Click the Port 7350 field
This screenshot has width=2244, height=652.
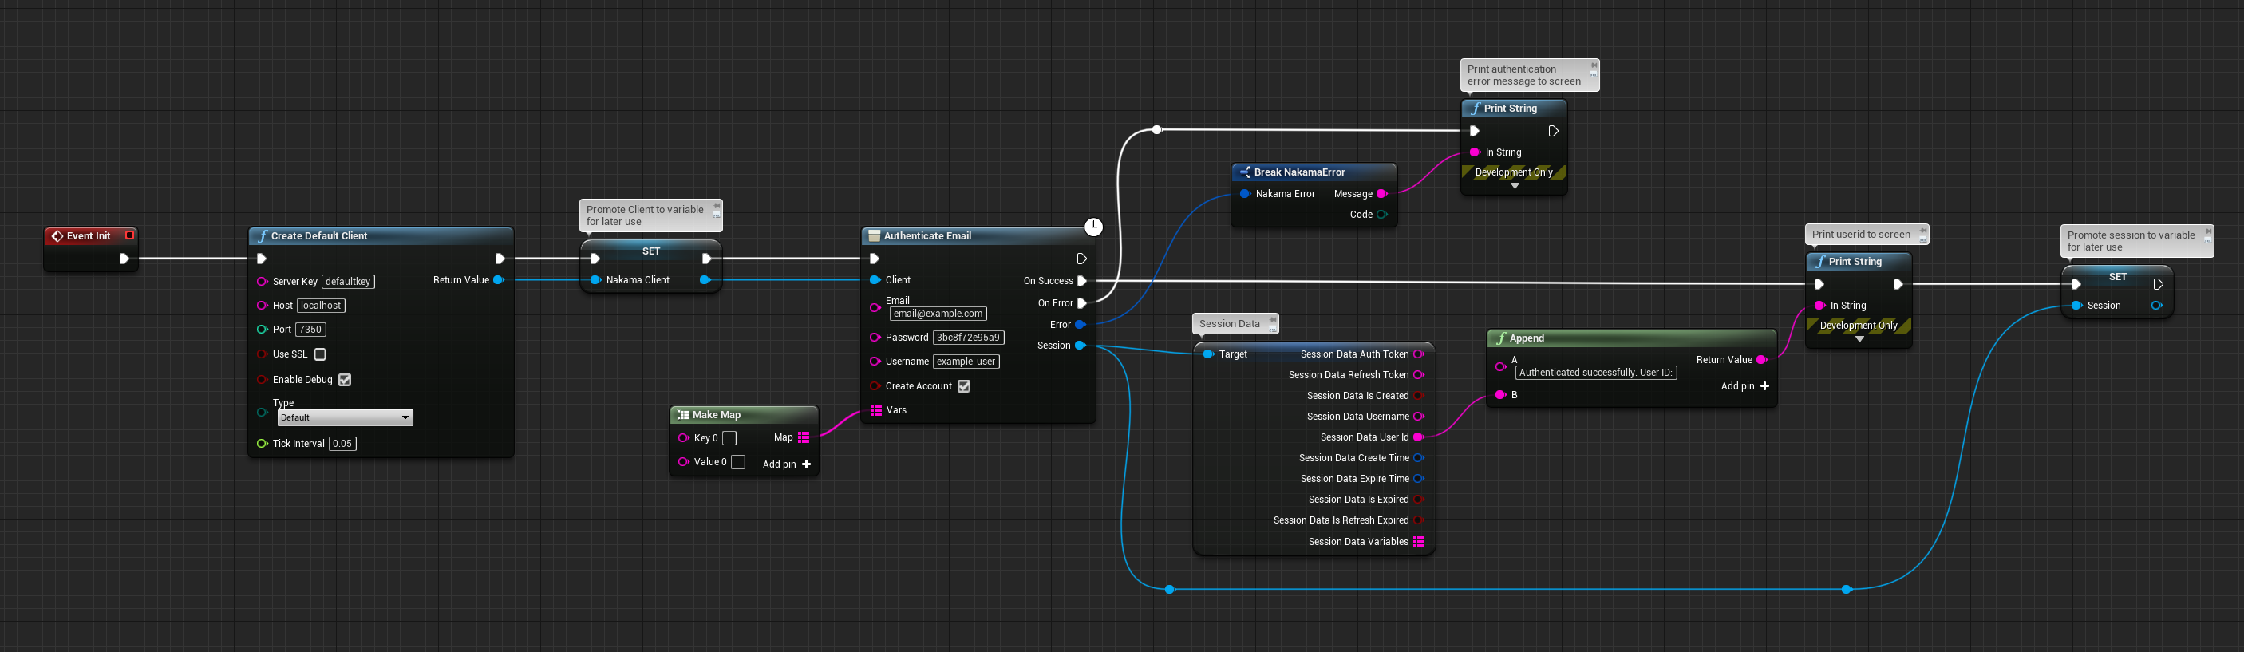(x=311, y=330)
